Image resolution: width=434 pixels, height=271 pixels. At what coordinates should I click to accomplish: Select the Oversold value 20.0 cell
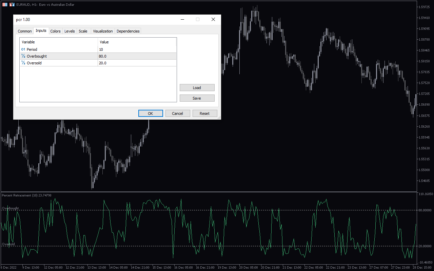click(137, 63)
